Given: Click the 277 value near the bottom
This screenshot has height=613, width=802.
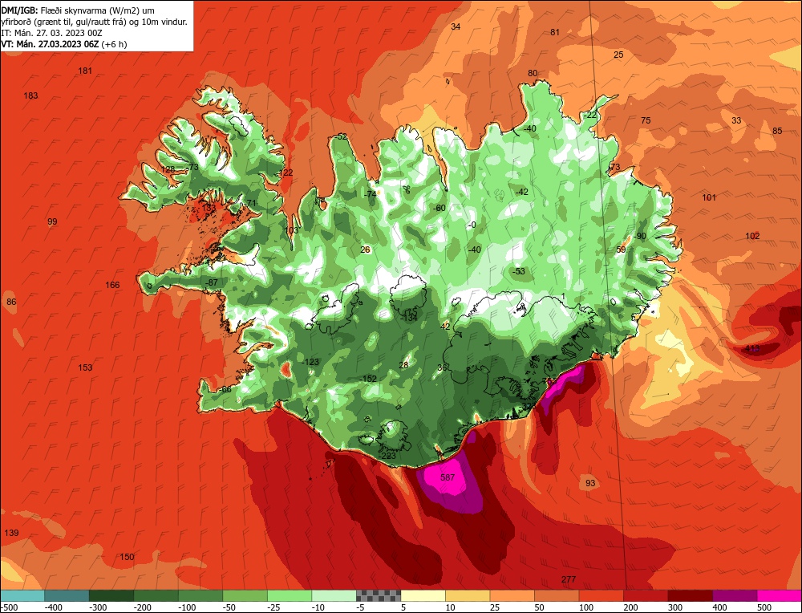Looking at the screenshot, I should tap(569, 579).
